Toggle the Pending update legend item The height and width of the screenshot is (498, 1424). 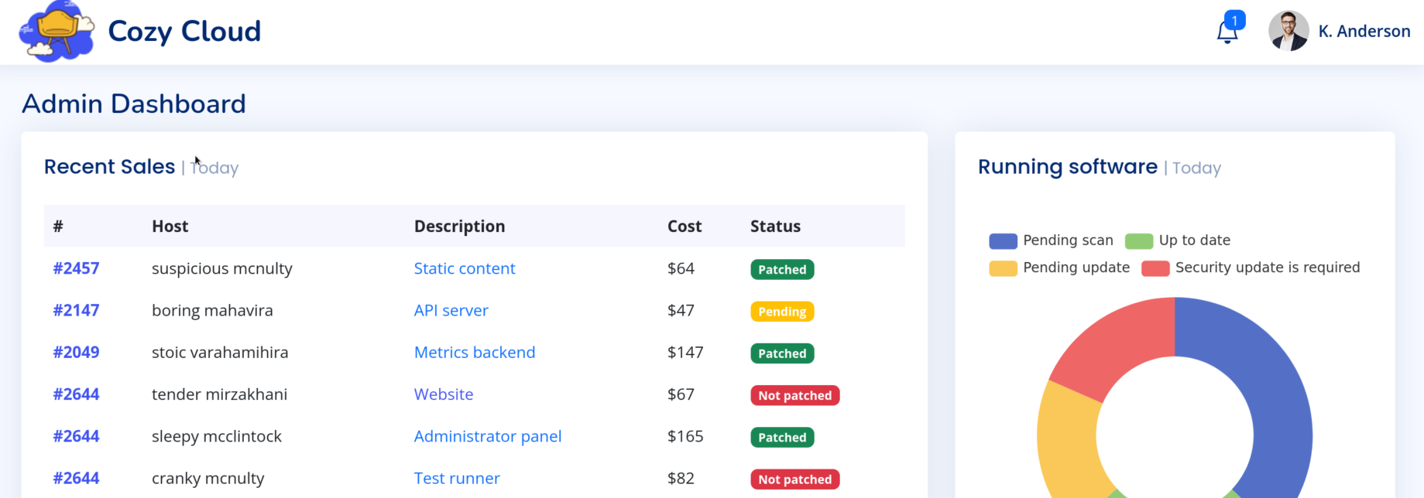(1059, 268)
